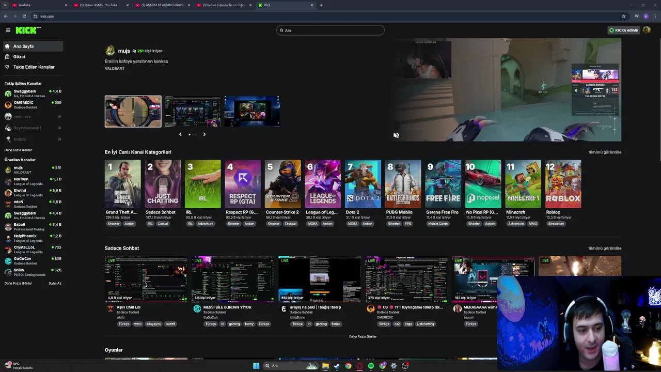Click Tümünü görüntüle for categories
661x372 pixels.
605,152
